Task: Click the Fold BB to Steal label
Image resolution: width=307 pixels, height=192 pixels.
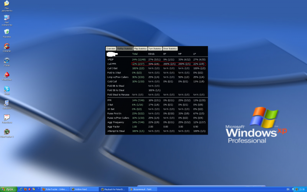Action: [x=116, y=86]
